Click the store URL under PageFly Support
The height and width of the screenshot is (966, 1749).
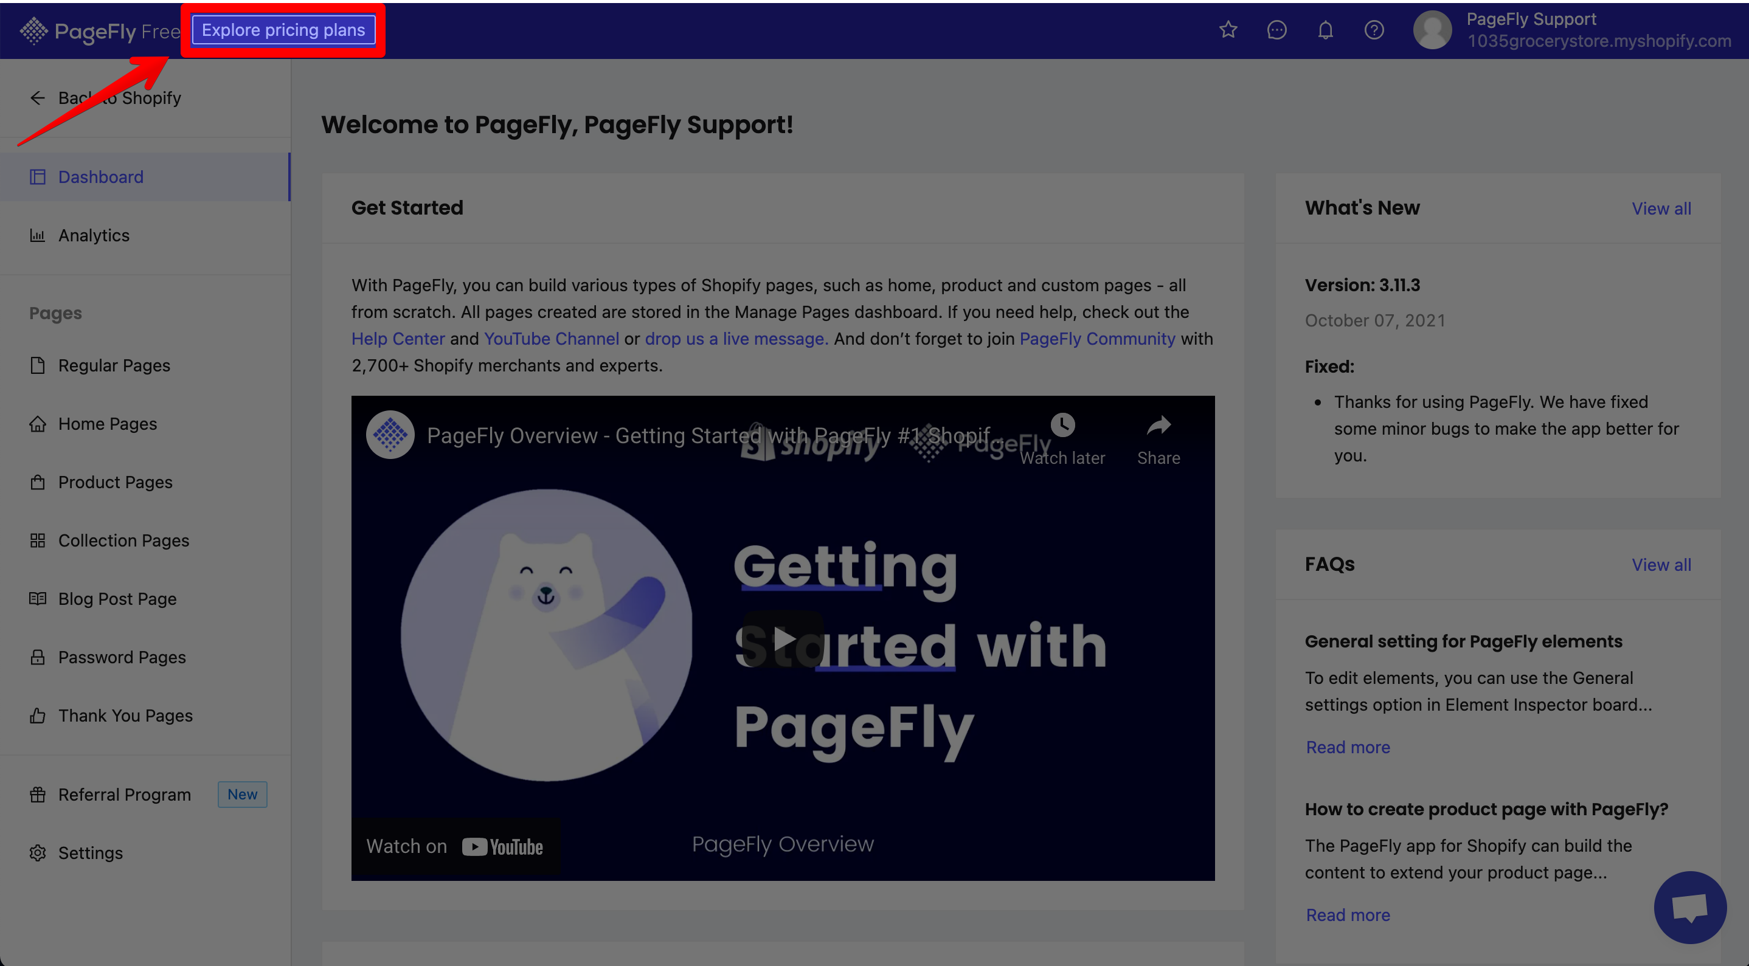[x=1599, y=41]
